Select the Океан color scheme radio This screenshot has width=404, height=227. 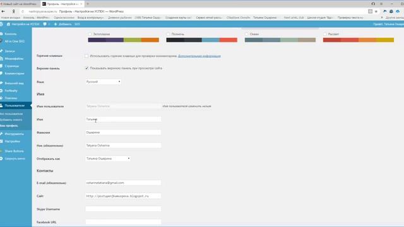pos(247,34)
